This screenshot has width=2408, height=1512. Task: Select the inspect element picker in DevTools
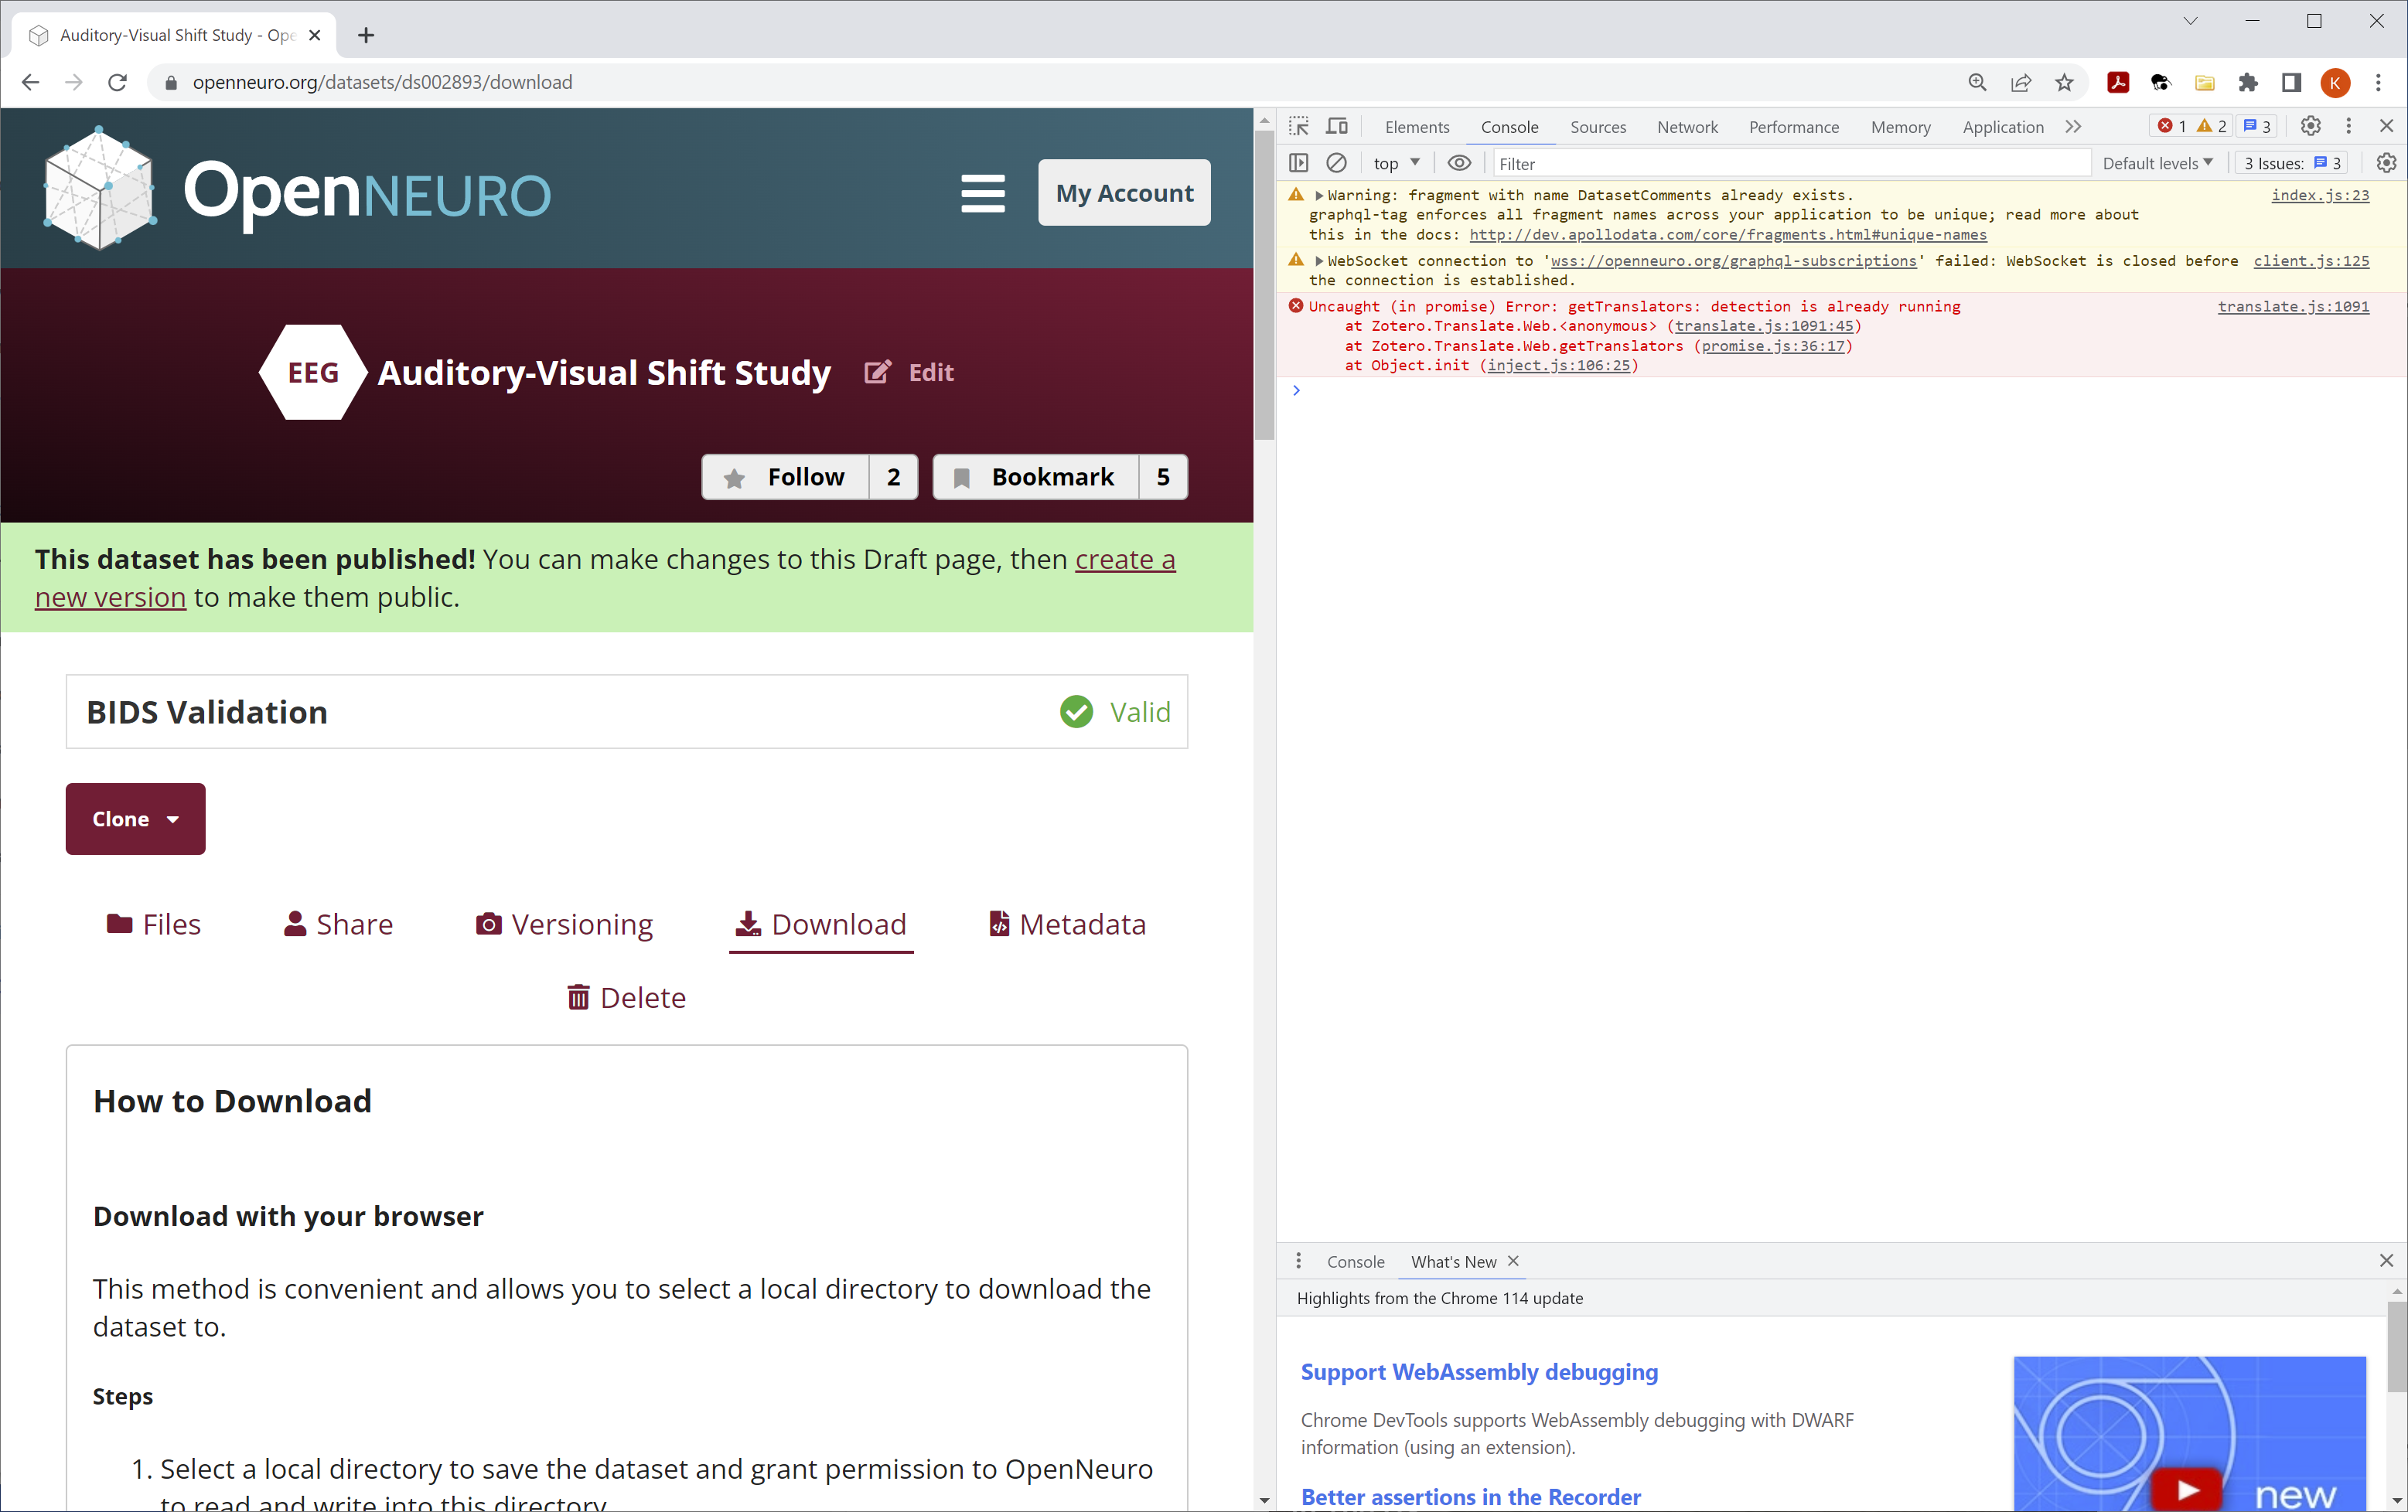(x=1298, y=126)
